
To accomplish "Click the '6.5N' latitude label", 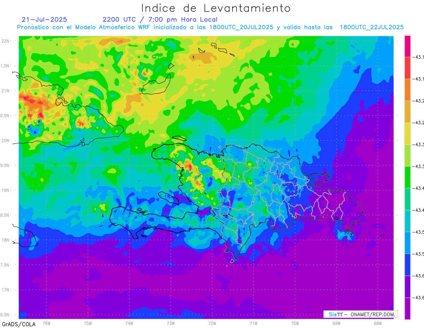I will 5,315.
